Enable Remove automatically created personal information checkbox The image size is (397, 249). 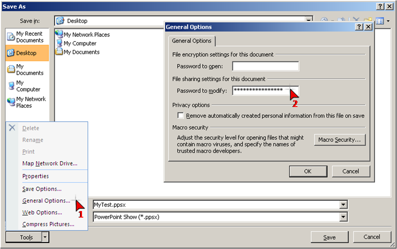coord(180,116)
